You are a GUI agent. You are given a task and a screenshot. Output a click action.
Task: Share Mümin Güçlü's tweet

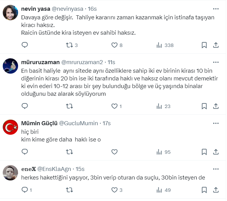point(216,152)
